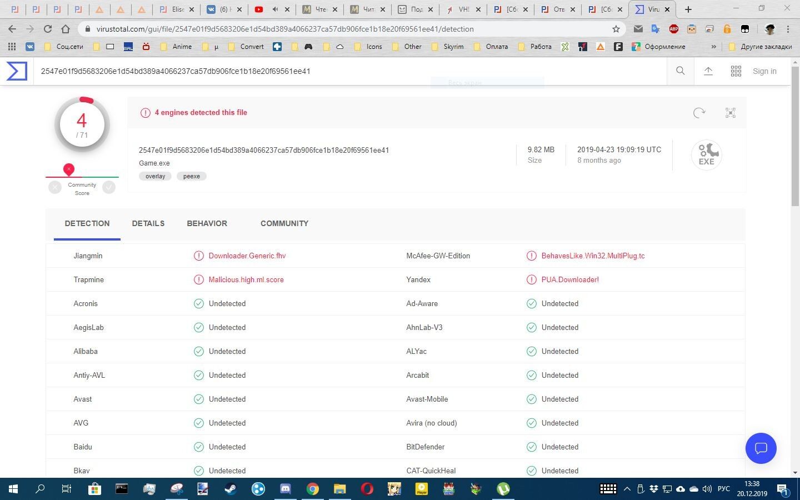Image resolution: width=800 pixels, height=500 pixels.
Task: Open the Other bookmarks folder
Action: [407, 47]
